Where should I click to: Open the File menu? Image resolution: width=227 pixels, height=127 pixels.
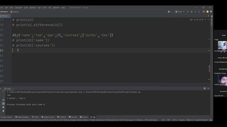(2, 8)
